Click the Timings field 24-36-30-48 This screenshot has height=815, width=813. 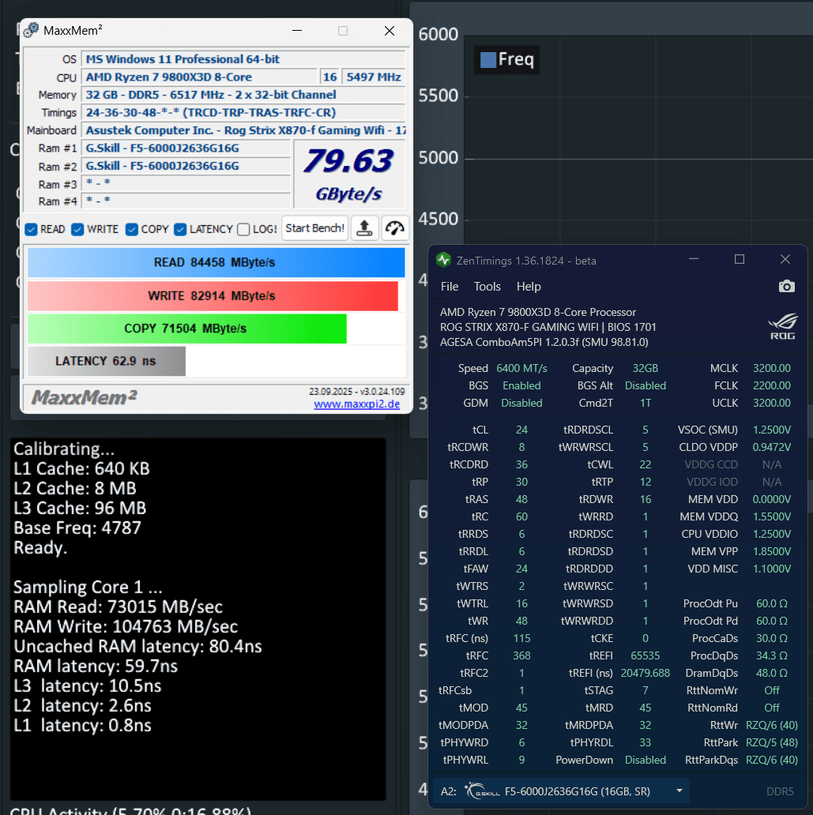pyautogui.click(x=243, y=112)
